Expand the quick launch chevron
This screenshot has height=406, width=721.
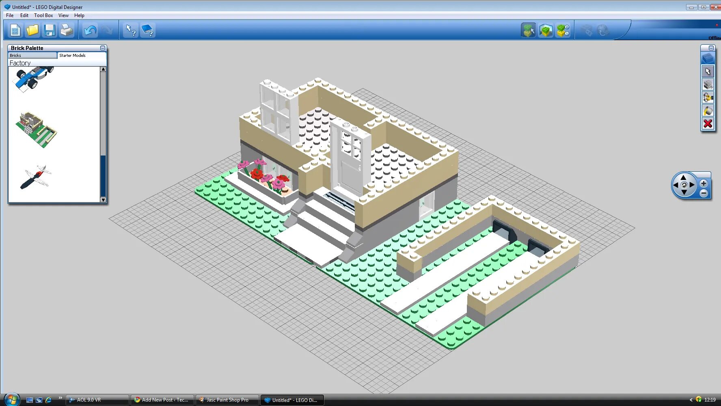coord(60,398)
